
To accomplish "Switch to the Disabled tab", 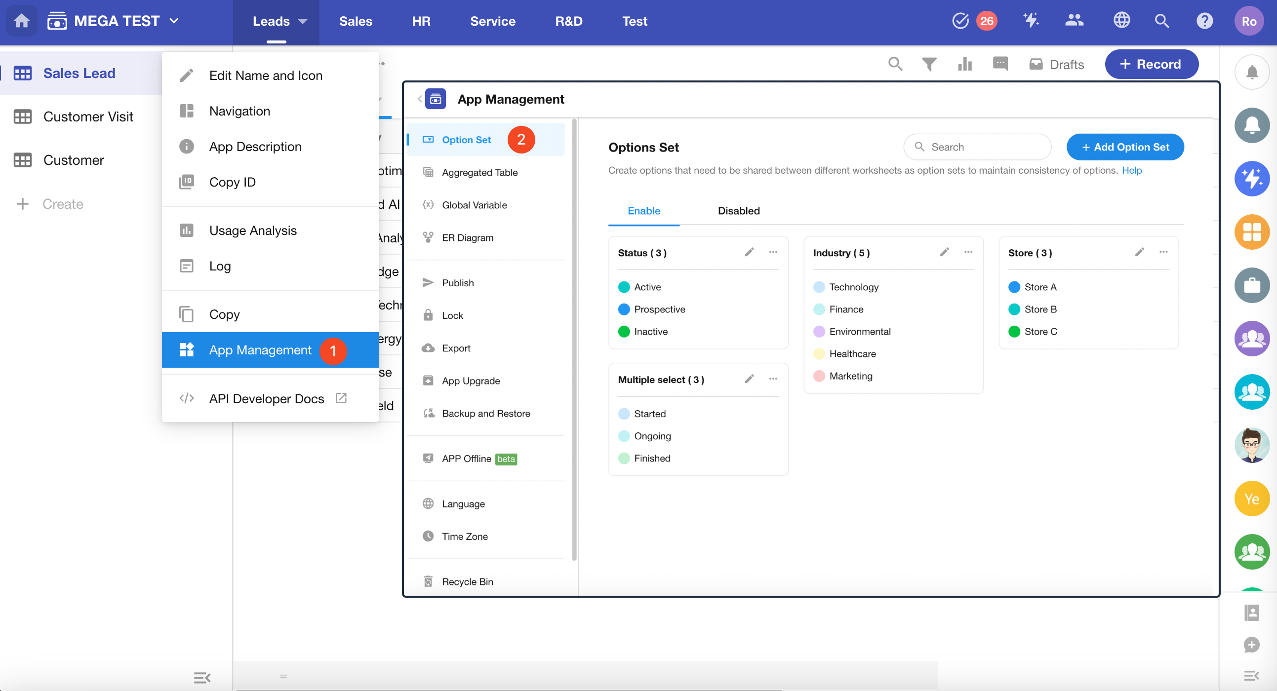I will pyautogui.click(x=738, y=211).
